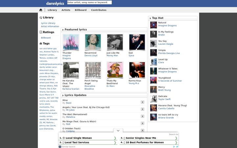Open the Library menu item
237x148 pixels.
click(52, 10)
